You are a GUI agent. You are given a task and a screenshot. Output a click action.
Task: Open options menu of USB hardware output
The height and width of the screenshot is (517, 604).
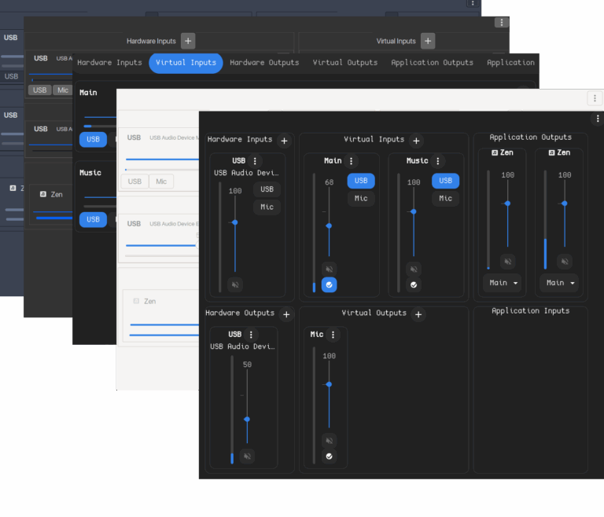tap(251, 335)
